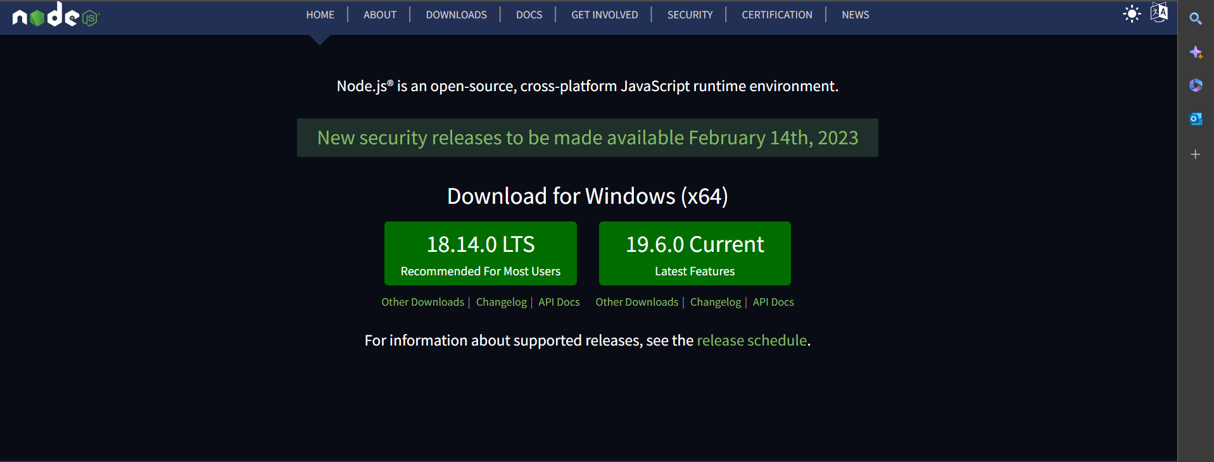Open the language translation icon
The height and width of the screenshot is (462, 1214).
point(1159,13)
